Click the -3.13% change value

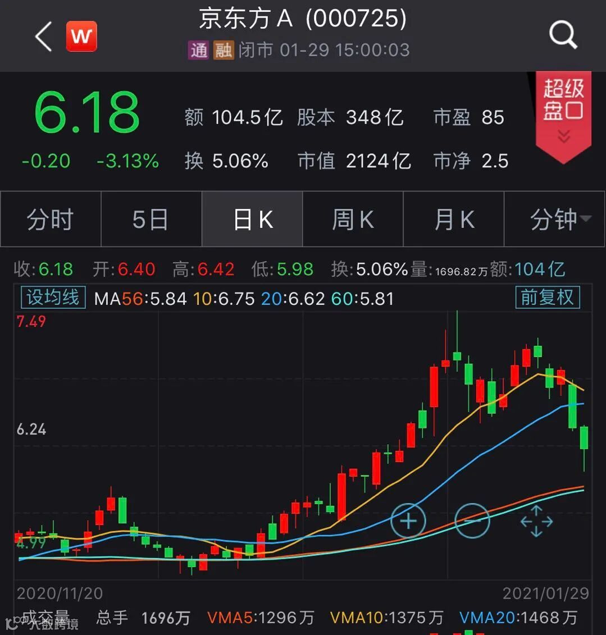click(x=127, y=161)
